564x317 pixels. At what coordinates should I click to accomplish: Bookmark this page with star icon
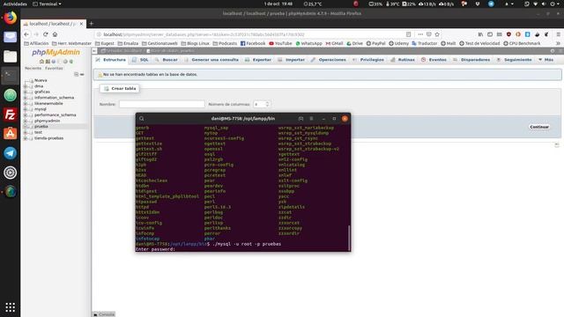tap(437, 34)
